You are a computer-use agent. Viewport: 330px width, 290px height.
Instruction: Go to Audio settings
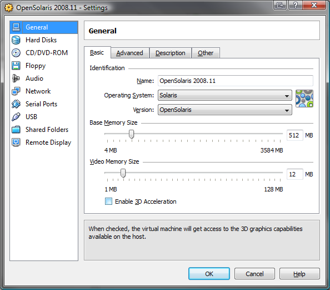[44, 78]
